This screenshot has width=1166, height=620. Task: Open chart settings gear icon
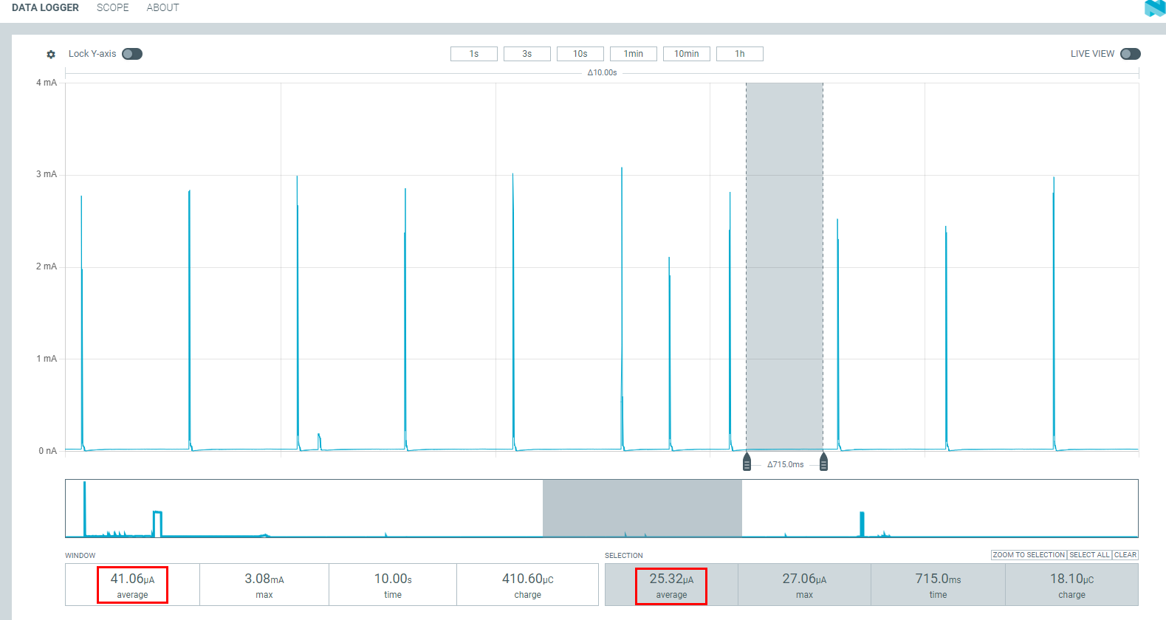(x=51, y=55)
